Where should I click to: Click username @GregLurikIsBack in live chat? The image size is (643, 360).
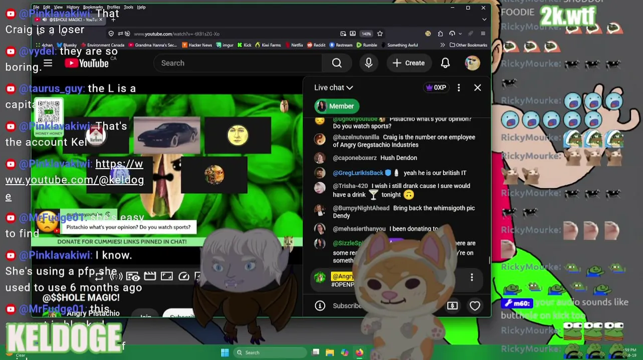click(x=358, y=173)
